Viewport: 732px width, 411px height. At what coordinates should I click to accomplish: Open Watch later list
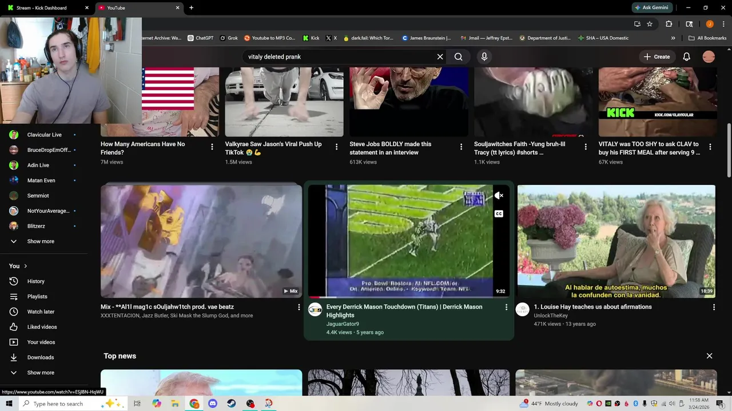pyautogui.click(x=41, y=312)
